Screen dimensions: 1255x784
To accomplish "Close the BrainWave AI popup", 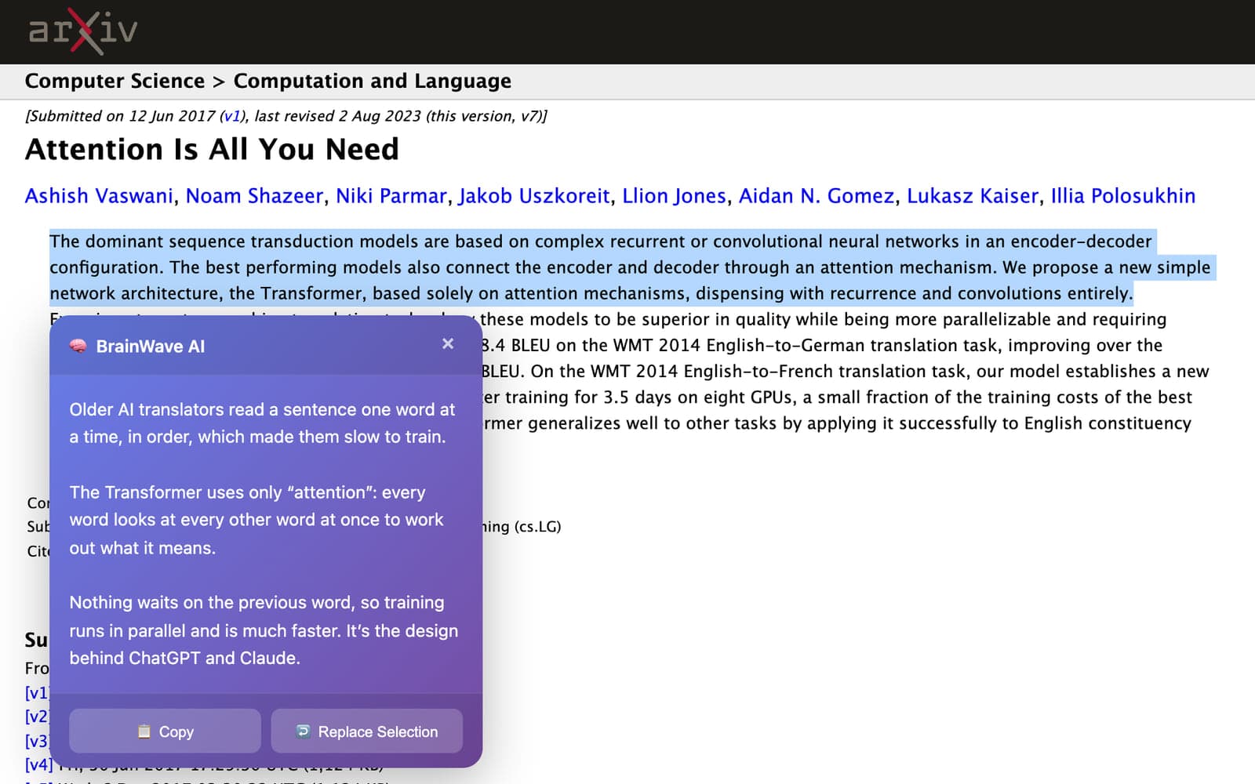I will tap(448, 343).
